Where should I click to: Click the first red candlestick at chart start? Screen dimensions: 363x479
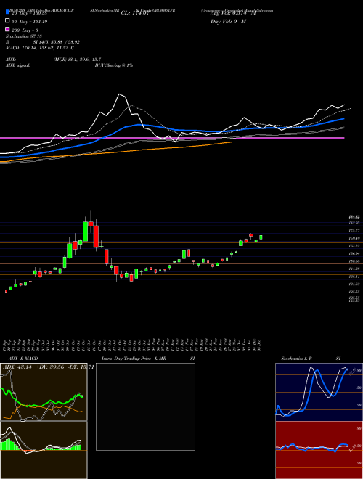click(6, 292)
